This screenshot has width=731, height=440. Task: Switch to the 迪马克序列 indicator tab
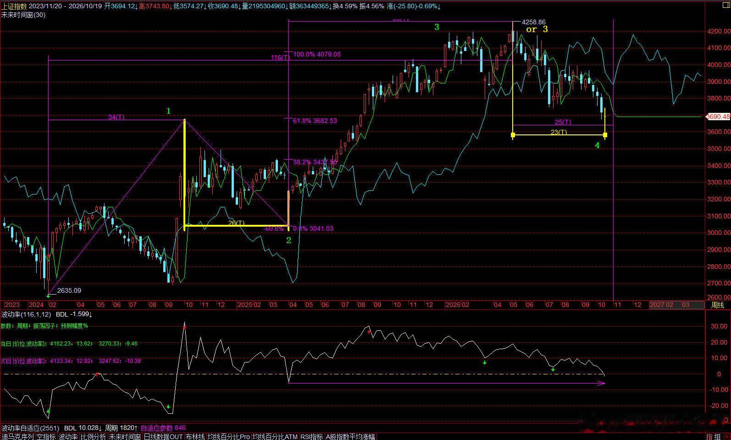pyautogui.click(x=17, y=436)
